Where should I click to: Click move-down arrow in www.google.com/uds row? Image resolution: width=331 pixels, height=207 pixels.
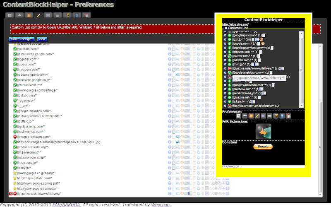click(223, 188)
